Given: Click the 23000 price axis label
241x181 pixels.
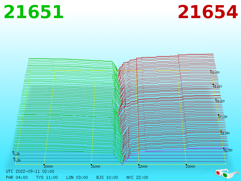Looking at the screenshot, I should 190,167.
